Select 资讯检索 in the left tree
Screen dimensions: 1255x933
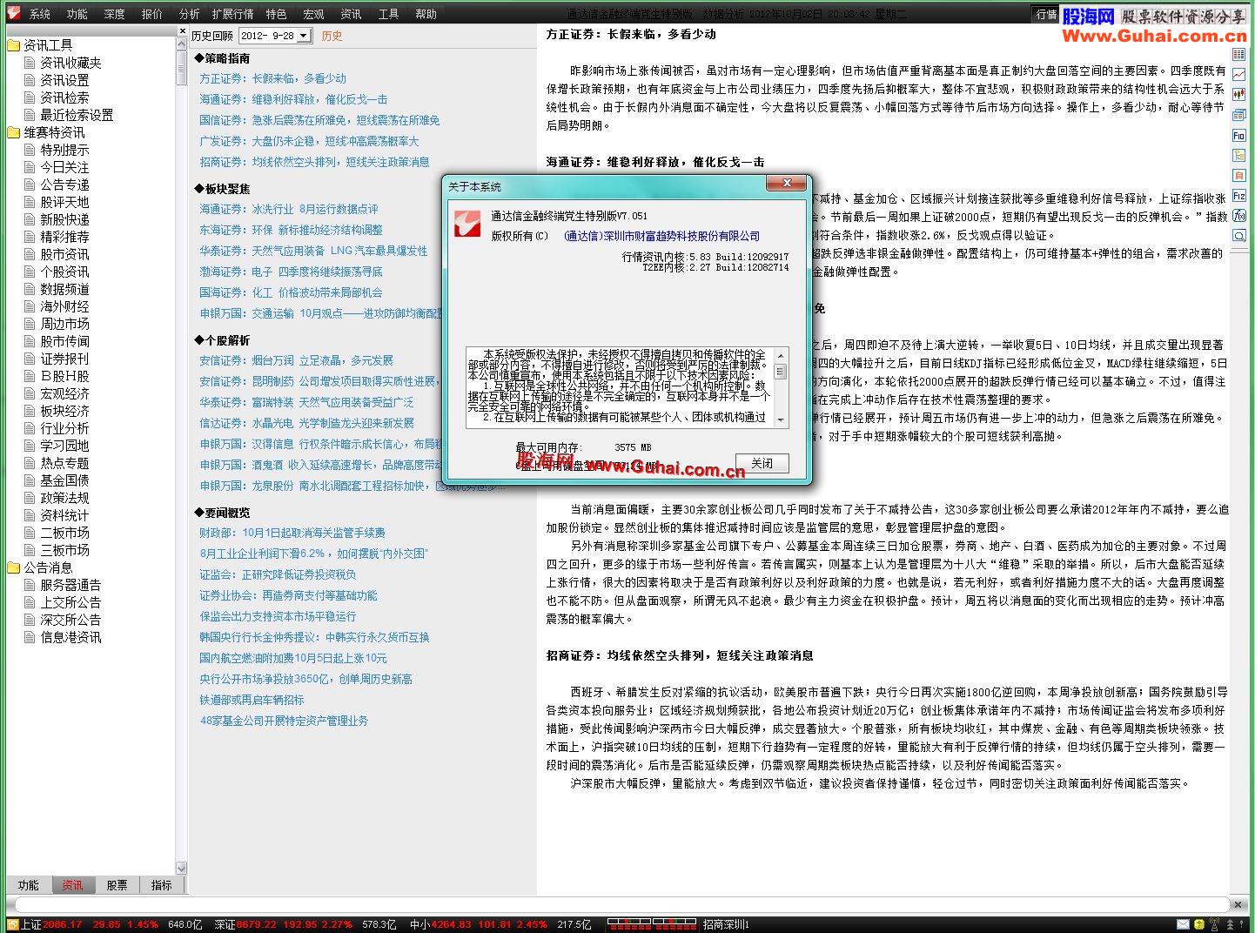pyautogui.click(x=64, y=97)
